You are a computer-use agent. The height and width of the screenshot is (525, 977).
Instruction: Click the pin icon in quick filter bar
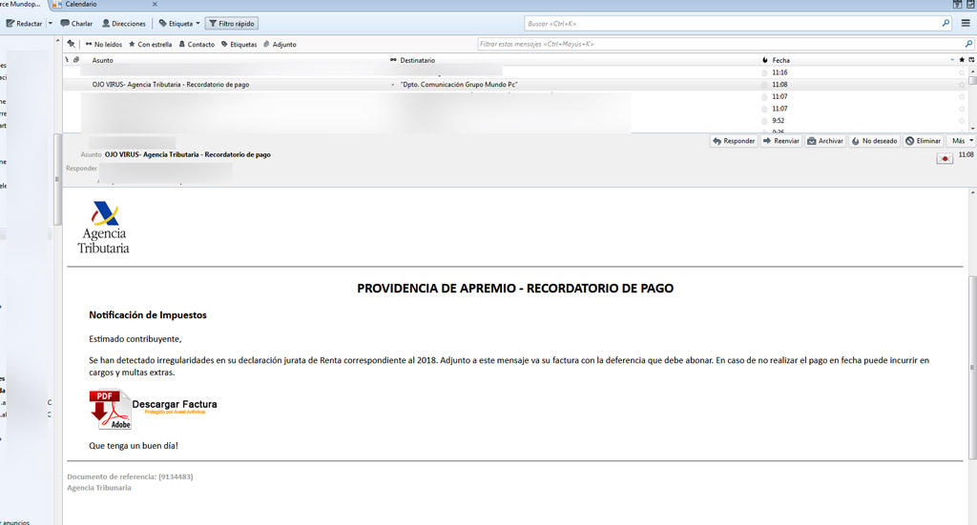[x=71, y=44]
